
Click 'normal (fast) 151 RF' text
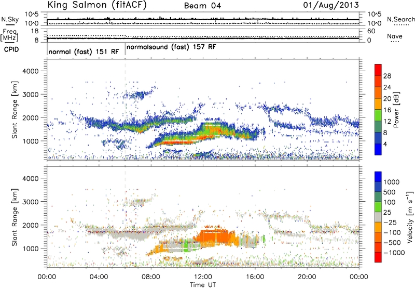tap(84, 51)
